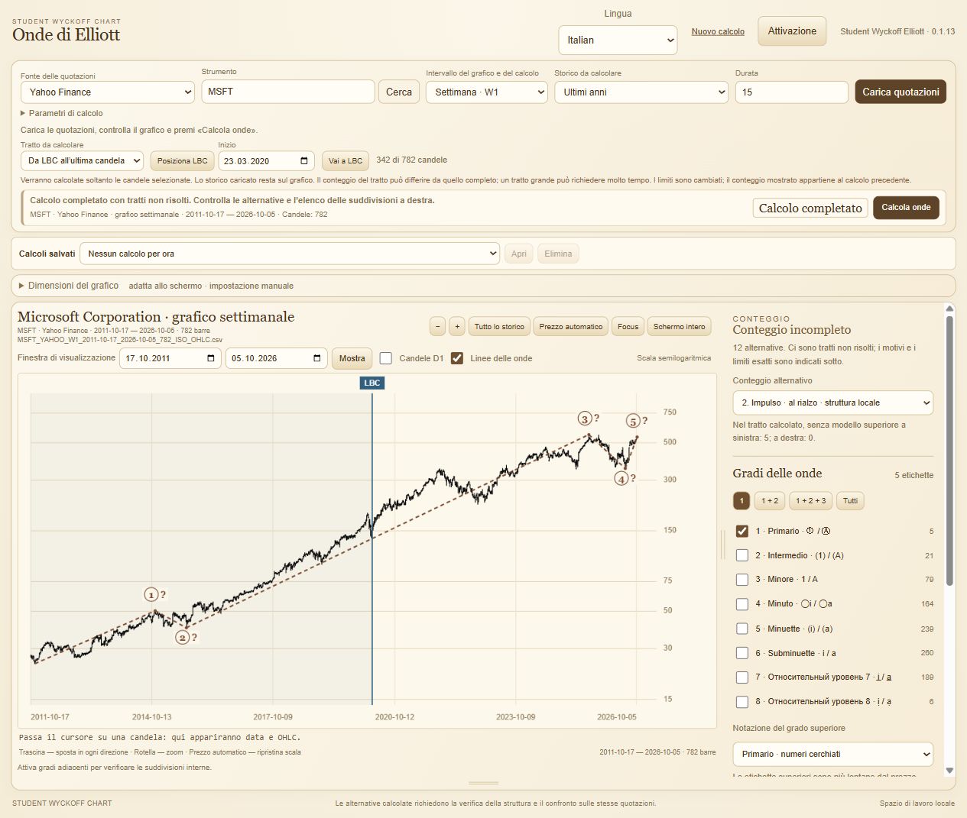Expand the Parametri di calcolo section
Screen dimensions: 967x818
62,113
